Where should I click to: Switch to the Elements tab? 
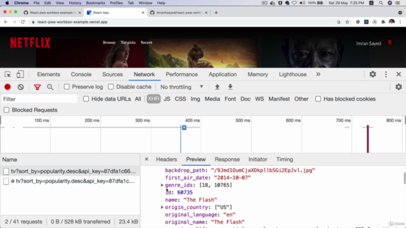[49, 75]
